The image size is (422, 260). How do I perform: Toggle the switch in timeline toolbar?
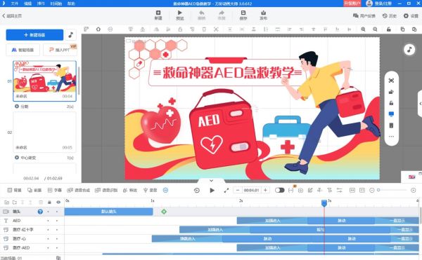[x=280, y=190]
